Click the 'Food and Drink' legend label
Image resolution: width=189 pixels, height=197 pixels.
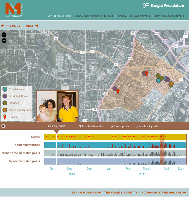point(18,96)
